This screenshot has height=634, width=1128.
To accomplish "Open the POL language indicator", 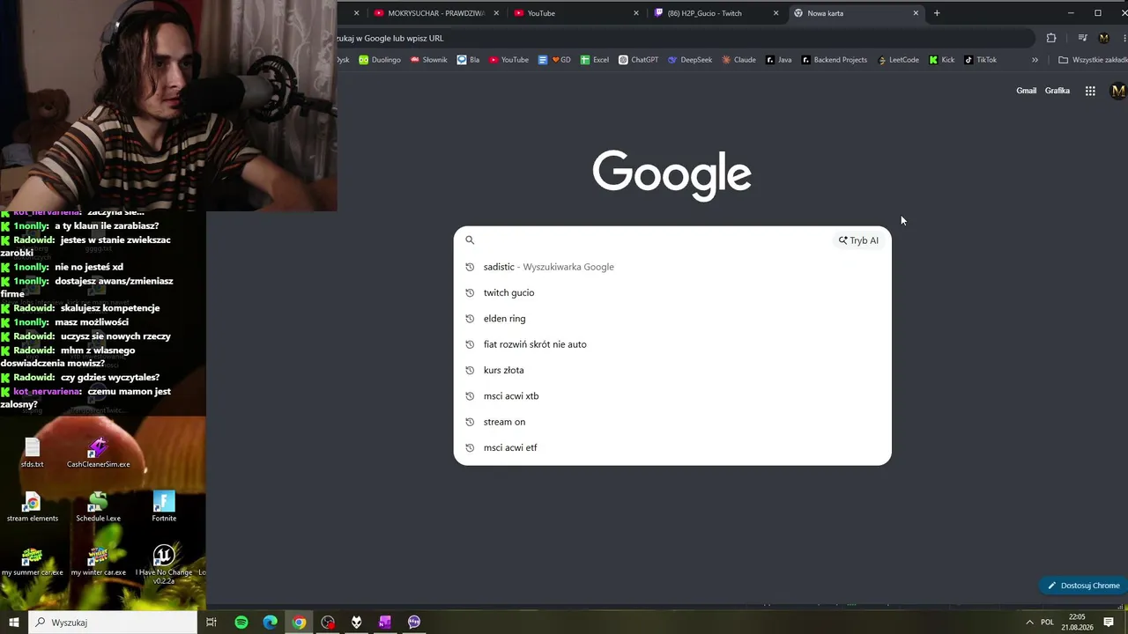I will click(x=1047, y=623).
